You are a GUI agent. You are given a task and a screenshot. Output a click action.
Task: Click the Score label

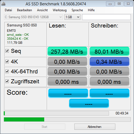[17, 92]
